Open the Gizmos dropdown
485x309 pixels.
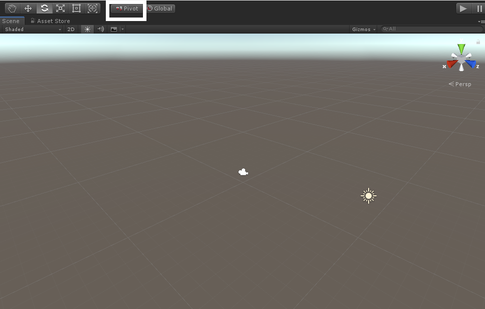(x=362, y=29)
